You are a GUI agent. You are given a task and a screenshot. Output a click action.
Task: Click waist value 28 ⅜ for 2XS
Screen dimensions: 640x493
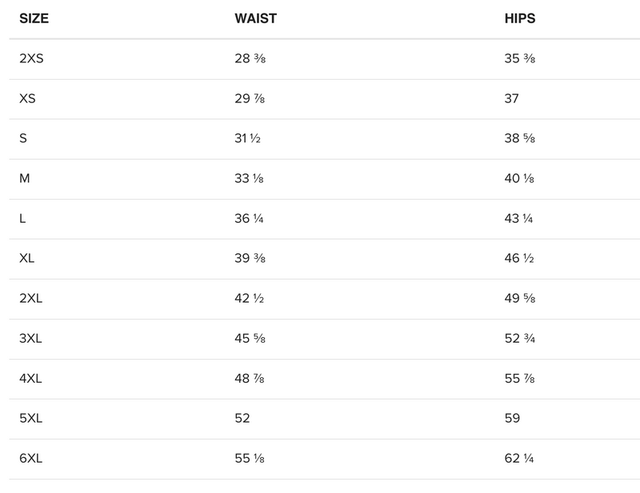click(250, 59)
